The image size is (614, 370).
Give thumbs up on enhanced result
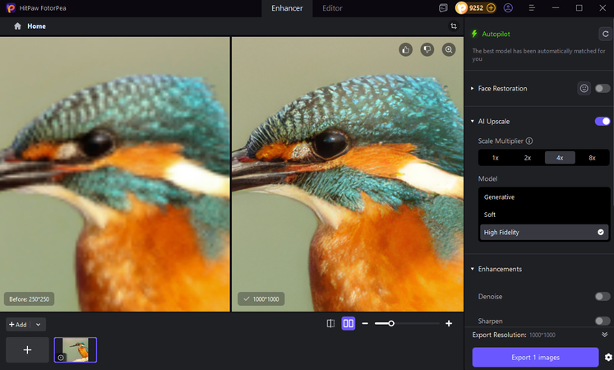click(x=406, y=49)
